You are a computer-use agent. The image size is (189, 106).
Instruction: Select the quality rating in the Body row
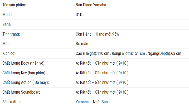pyautogui.click(x=102, y=63)
